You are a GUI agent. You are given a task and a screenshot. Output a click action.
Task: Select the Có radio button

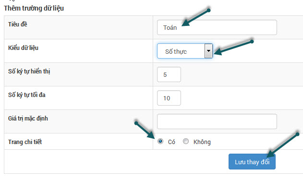(x=160, y=142)
